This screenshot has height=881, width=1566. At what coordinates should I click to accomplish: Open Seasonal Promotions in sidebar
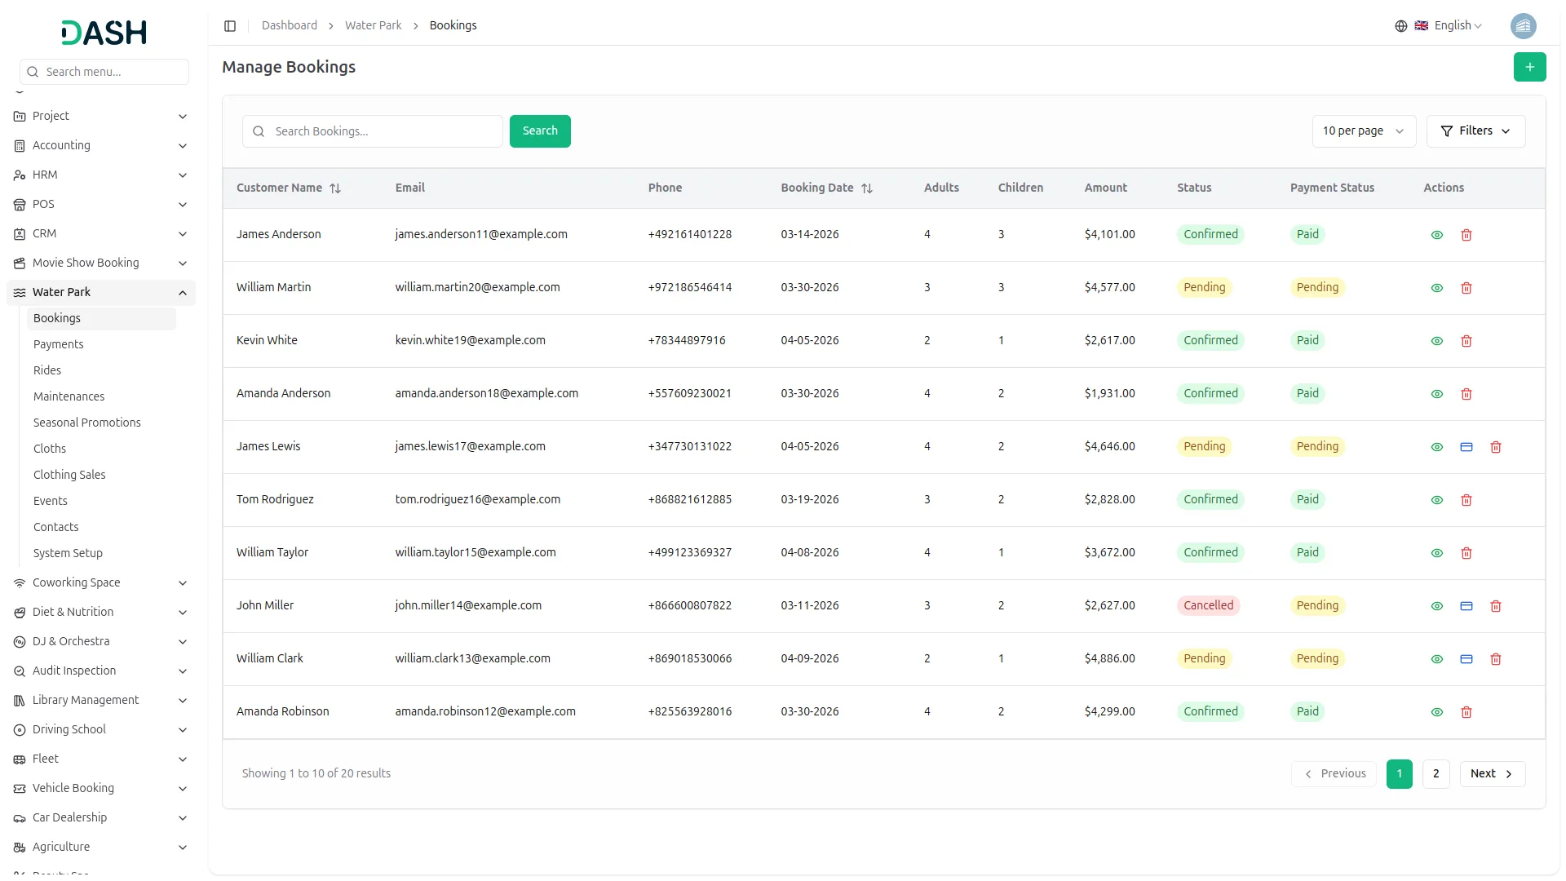tap(86, 423)
